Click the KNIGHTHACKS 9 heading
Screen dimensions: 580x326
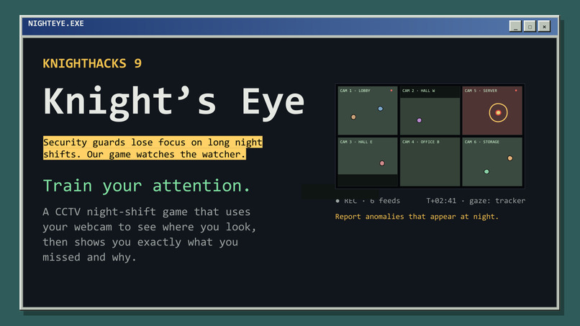coord(92,63)
